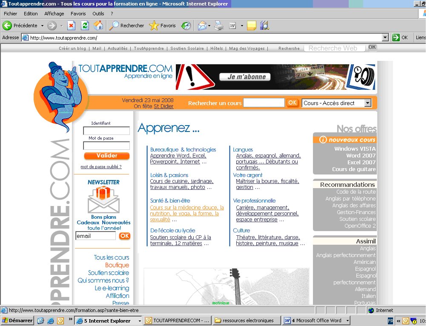The width and height of the screenshot is (436, 326).
Task: Open the Edition menu
Action: tap(31, 14)
